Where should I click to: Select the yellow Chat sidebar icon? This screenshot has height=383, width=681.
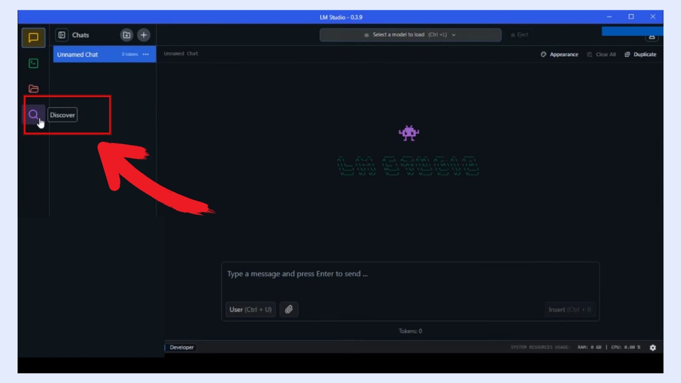coord(33,37)
